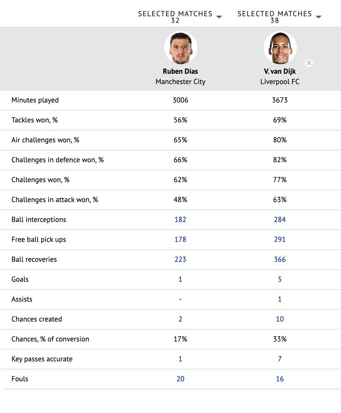Viewport: 341px width, 413px height.
Task: View van Dijk's 1 assist
Action: pos(280,299)
